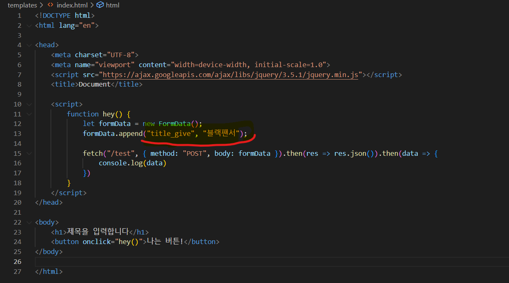
Task: Click the button label 나는 버튼!
Action: coord(165,242)
